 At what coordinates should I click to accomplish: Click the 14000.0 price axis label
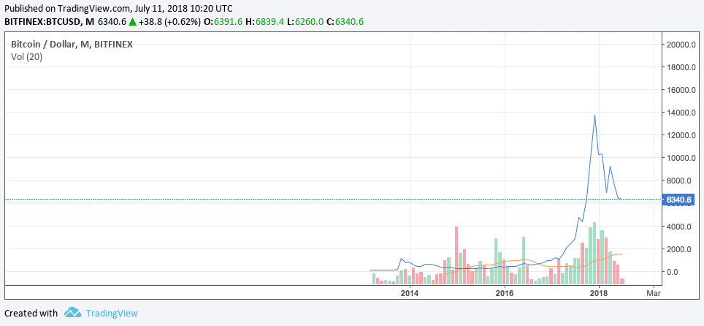click(x=682, y=113)
